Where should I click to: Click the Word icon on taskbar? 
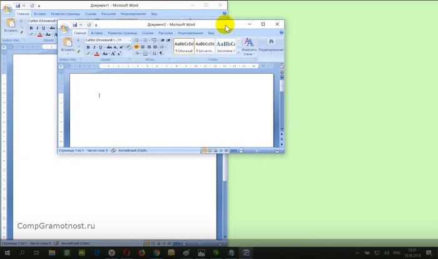pyautogui.click(x=246, y=253)
